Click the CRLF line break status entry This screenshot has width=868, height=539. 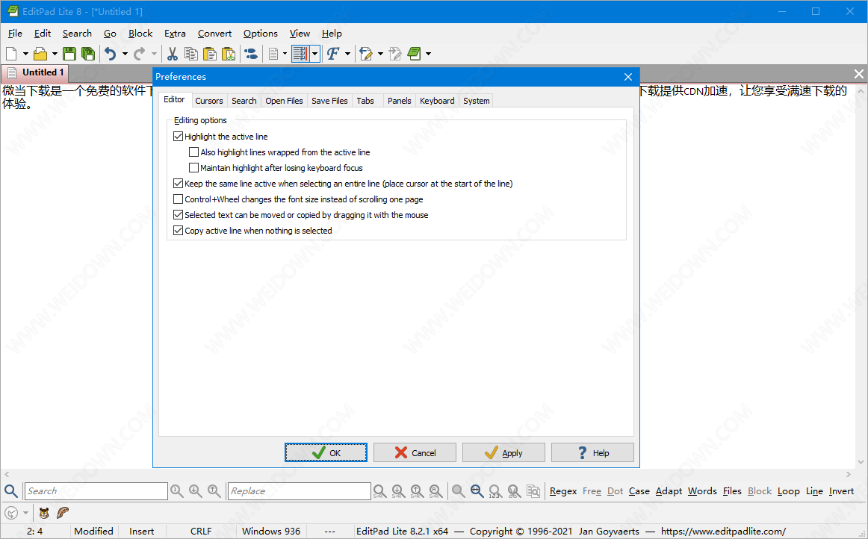click(x=201, y=532)
